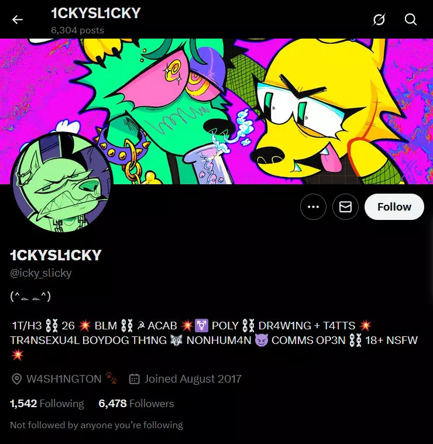
Task: Open search with the magnifying glass icon
Action: [x=410, y=19]
